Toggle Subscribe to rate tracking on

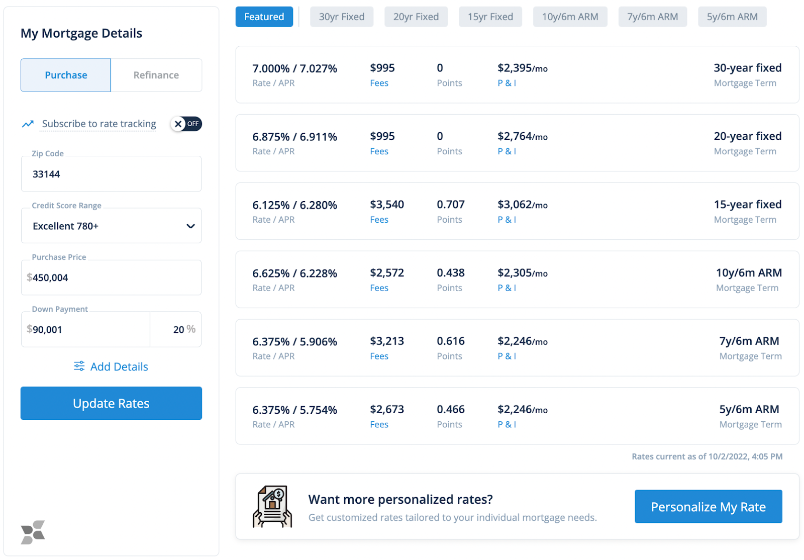[x=186, y=124]
